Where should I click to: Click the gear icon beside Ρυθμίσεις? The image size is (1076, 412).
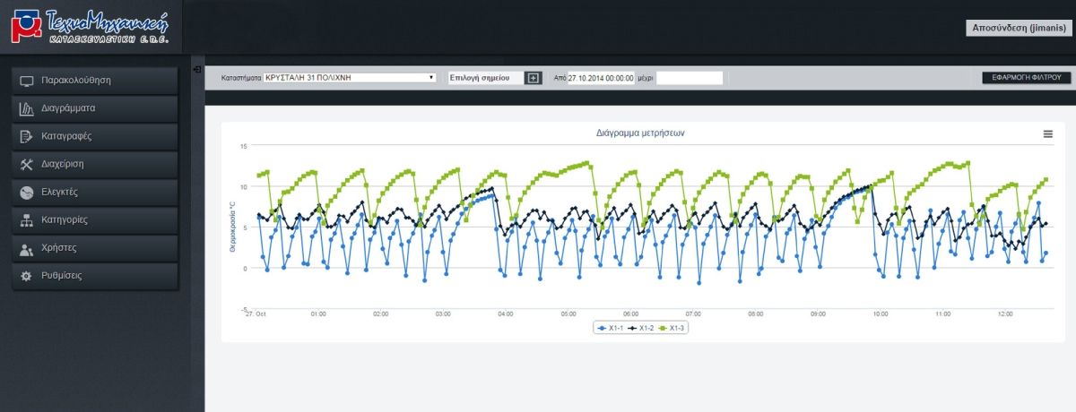tap(26, 276)
